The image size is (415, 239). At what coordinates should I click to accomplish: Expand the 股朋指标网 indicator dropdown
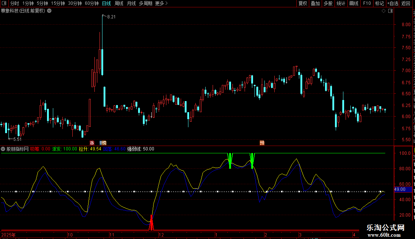point(3,149)
